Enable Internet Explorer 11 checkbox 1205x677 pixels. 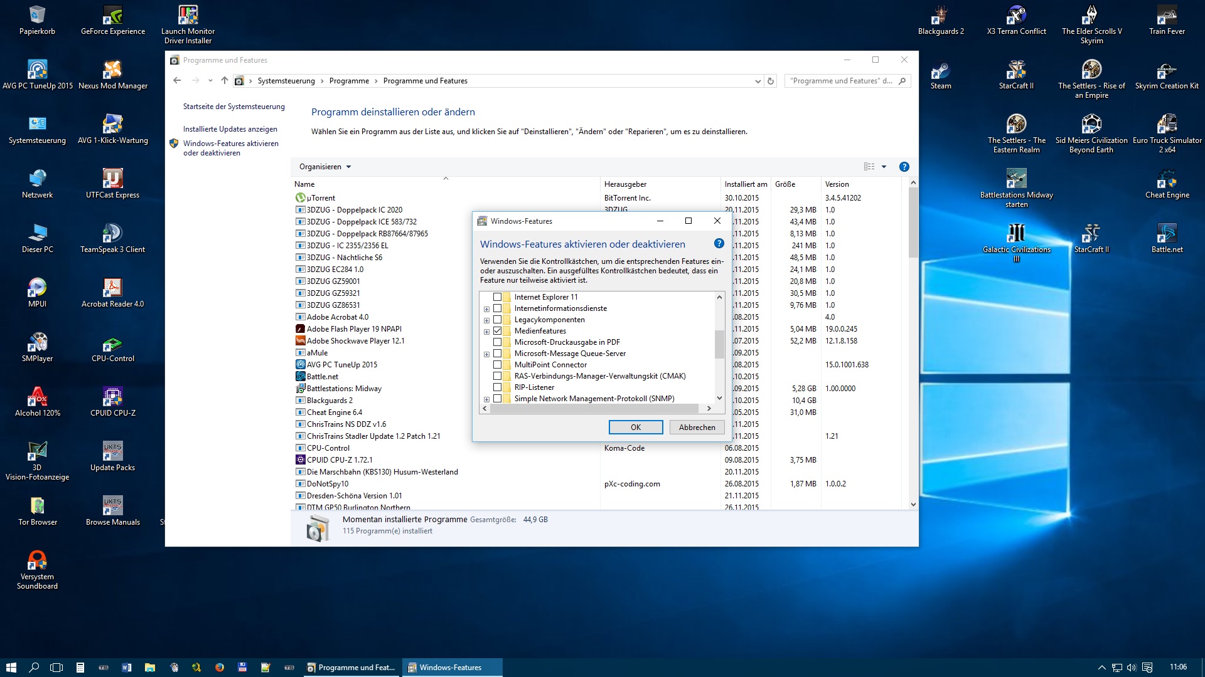497,297
